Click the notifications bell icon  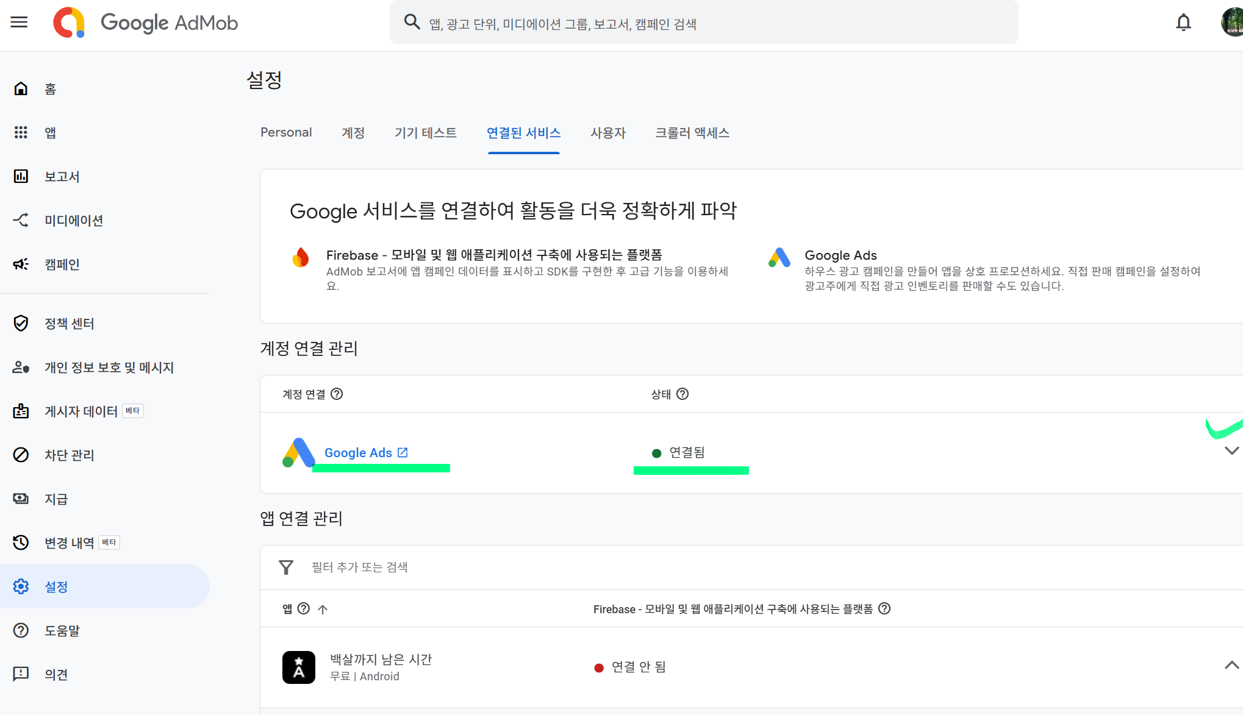[1183, 23]
